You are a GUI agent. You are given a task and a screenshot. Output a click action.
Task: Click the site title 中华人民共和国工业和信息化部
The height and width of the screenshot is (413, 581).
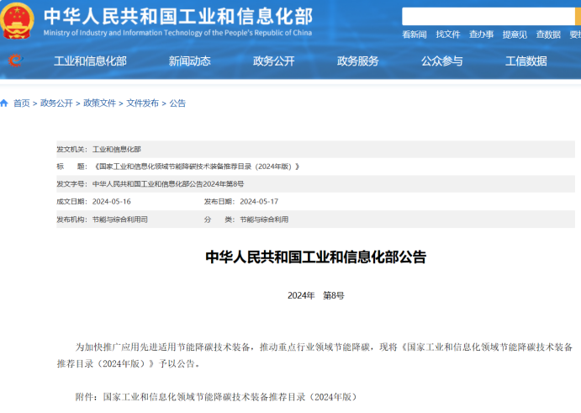(x=177, y=16)
